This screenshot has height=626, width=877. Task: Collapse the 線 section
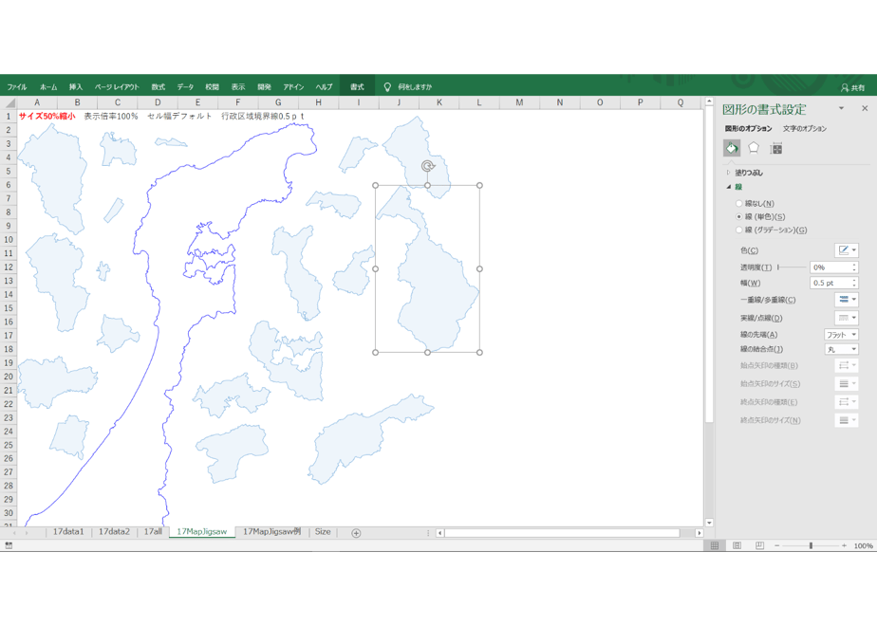[728, 187]
